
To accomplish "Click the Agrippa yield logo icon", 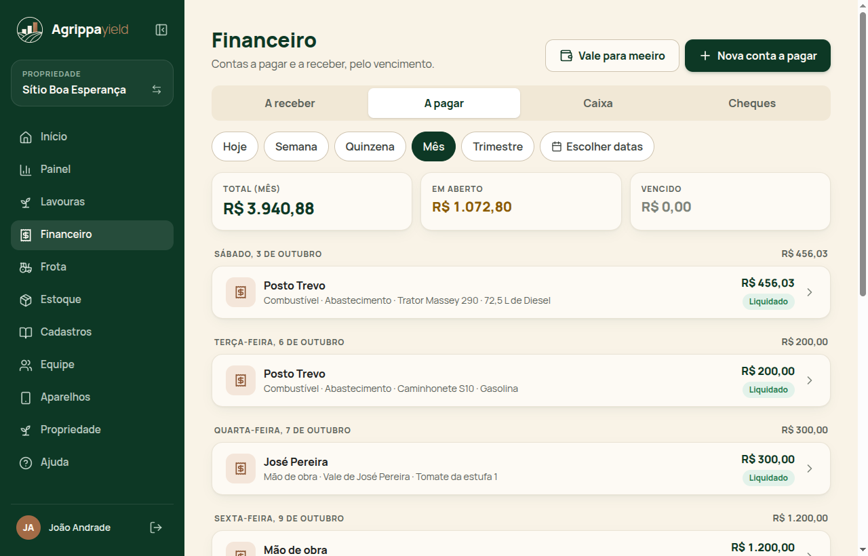I will coord(30,30).
